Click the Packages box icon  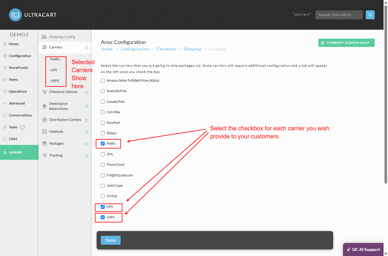tap(44, 143)
